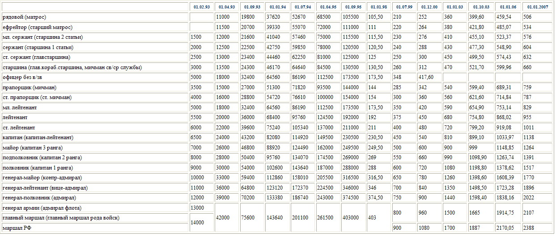Click the 'прапорщик (мичман)' row label
The height and width of the screenshot is (236, 556).
point(30,87)
